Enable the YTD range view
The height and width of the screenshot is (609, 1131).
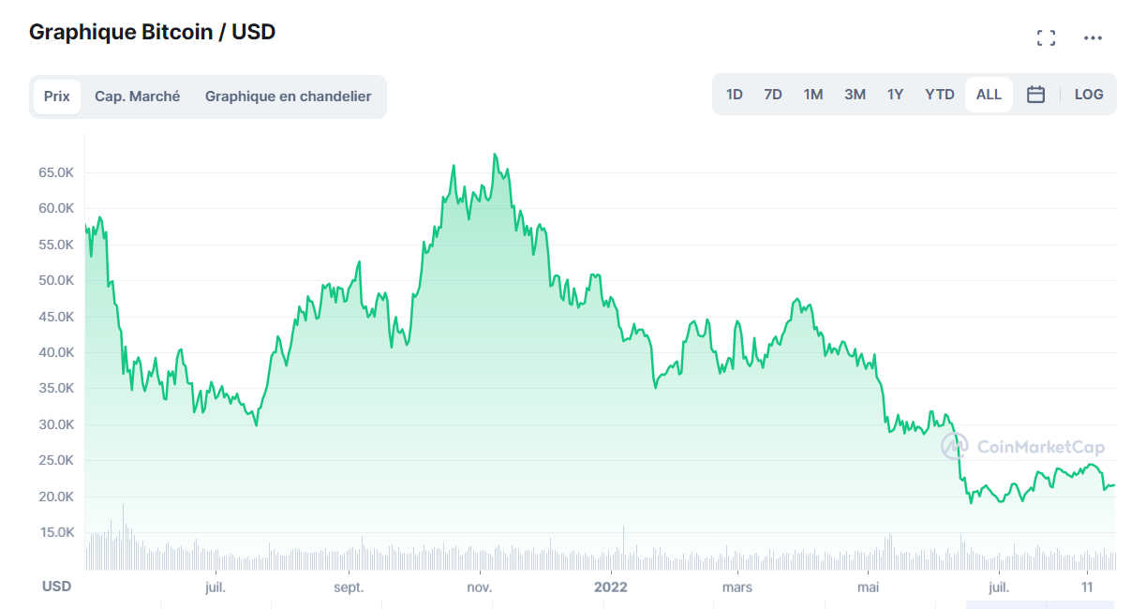click(x=938, y=94)
